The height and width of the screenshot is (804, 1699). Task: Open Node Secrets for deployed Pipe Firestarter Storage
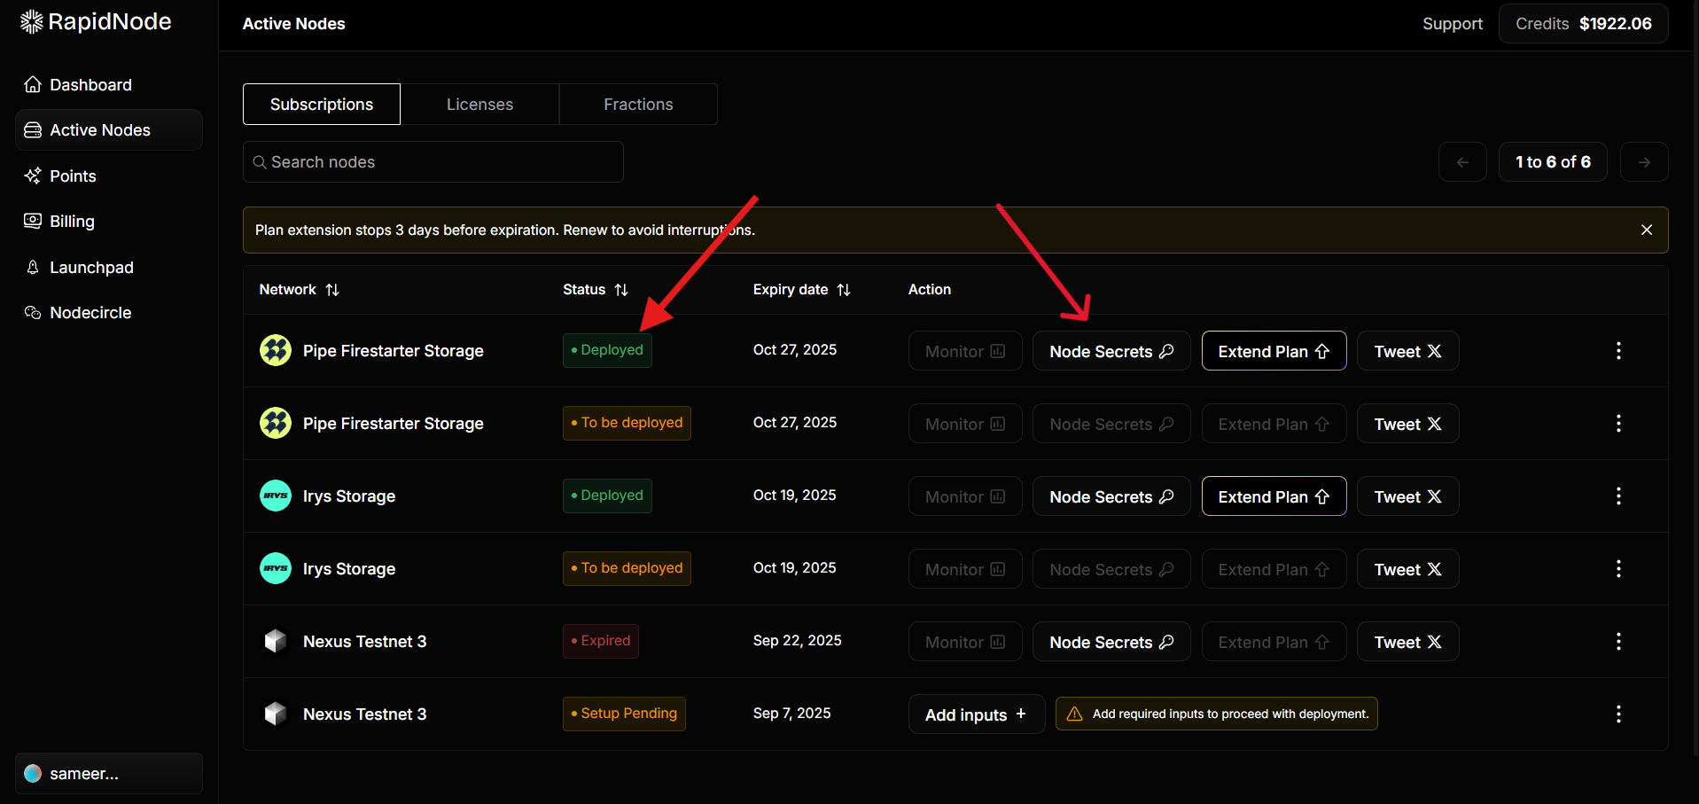pyautogui.click(x=1111, y=351)
